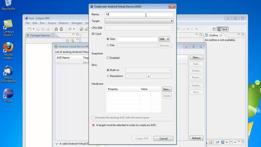This screenshot has height=147, width=261.
Task: Select the Resolution skin radio button
Action: point(108,76)
